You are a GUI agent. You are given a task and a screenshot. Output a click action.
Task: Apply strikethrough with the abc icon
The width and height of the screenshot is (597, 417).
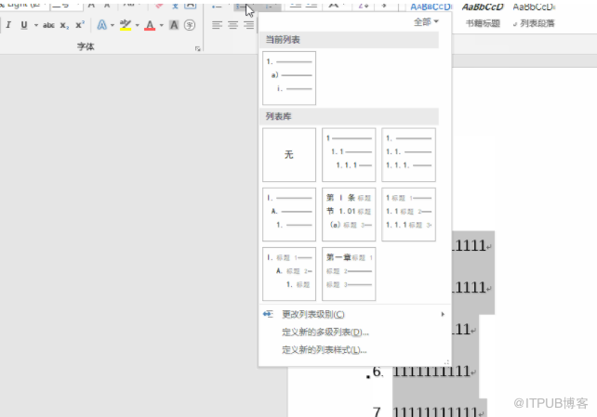pos(48,25)
